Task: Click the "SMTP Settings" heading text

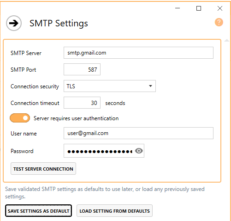Action: 59,24
